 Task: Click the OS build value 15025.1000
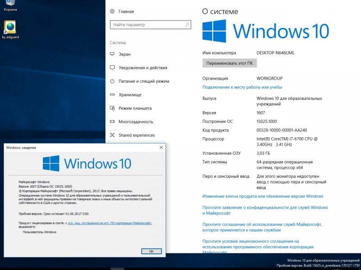267,121
